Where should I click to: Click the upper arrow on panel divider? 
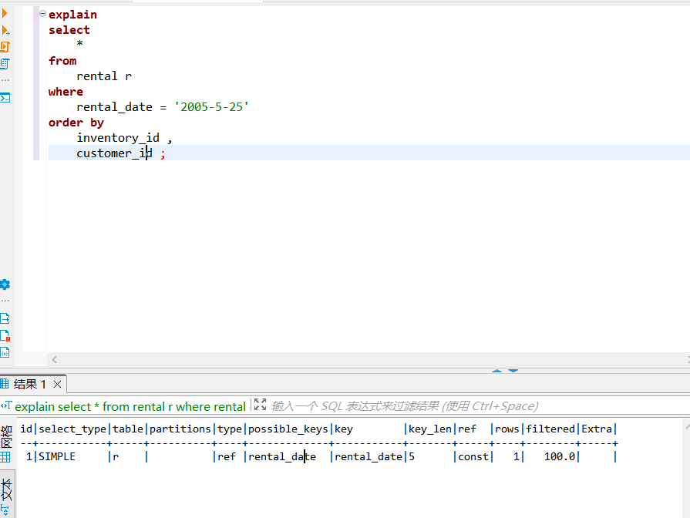496,371
